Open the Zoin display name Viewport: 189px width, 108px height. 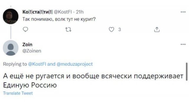(27, 45)
